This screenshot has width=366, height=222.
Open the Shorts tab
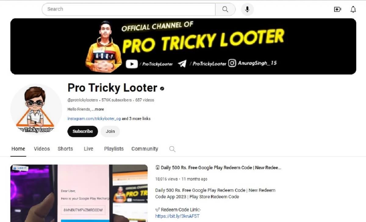point(65,149)
